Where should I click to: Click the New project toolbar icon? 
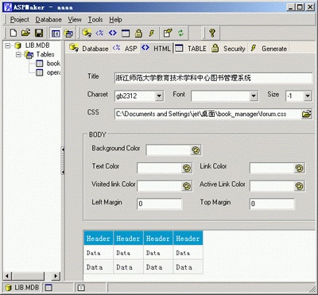pyautogui.click(x=14, y=33)
